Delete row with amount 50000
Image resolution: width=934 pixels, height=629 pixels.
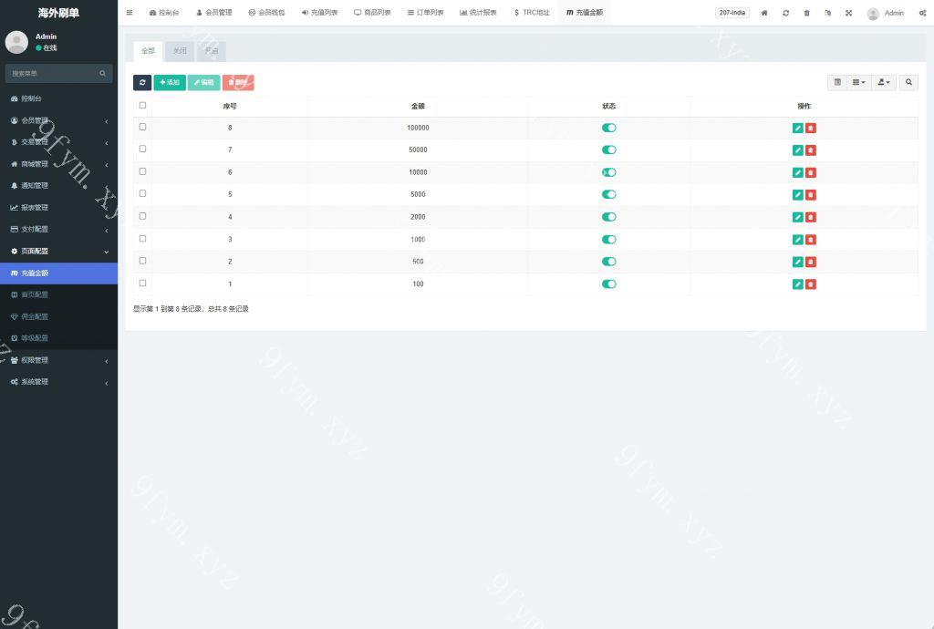(811, 150)
